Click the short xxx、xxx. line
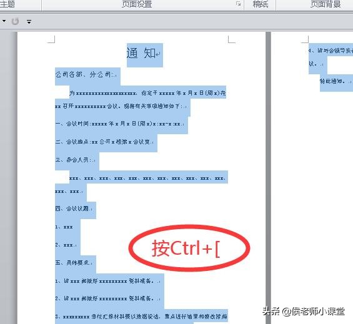353x324 pixels. click(x=69, y=192)
